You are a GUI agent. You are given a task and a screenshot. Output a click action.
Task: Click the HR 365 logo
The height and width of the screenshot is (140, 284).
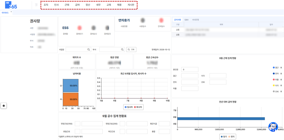point(11,5)
